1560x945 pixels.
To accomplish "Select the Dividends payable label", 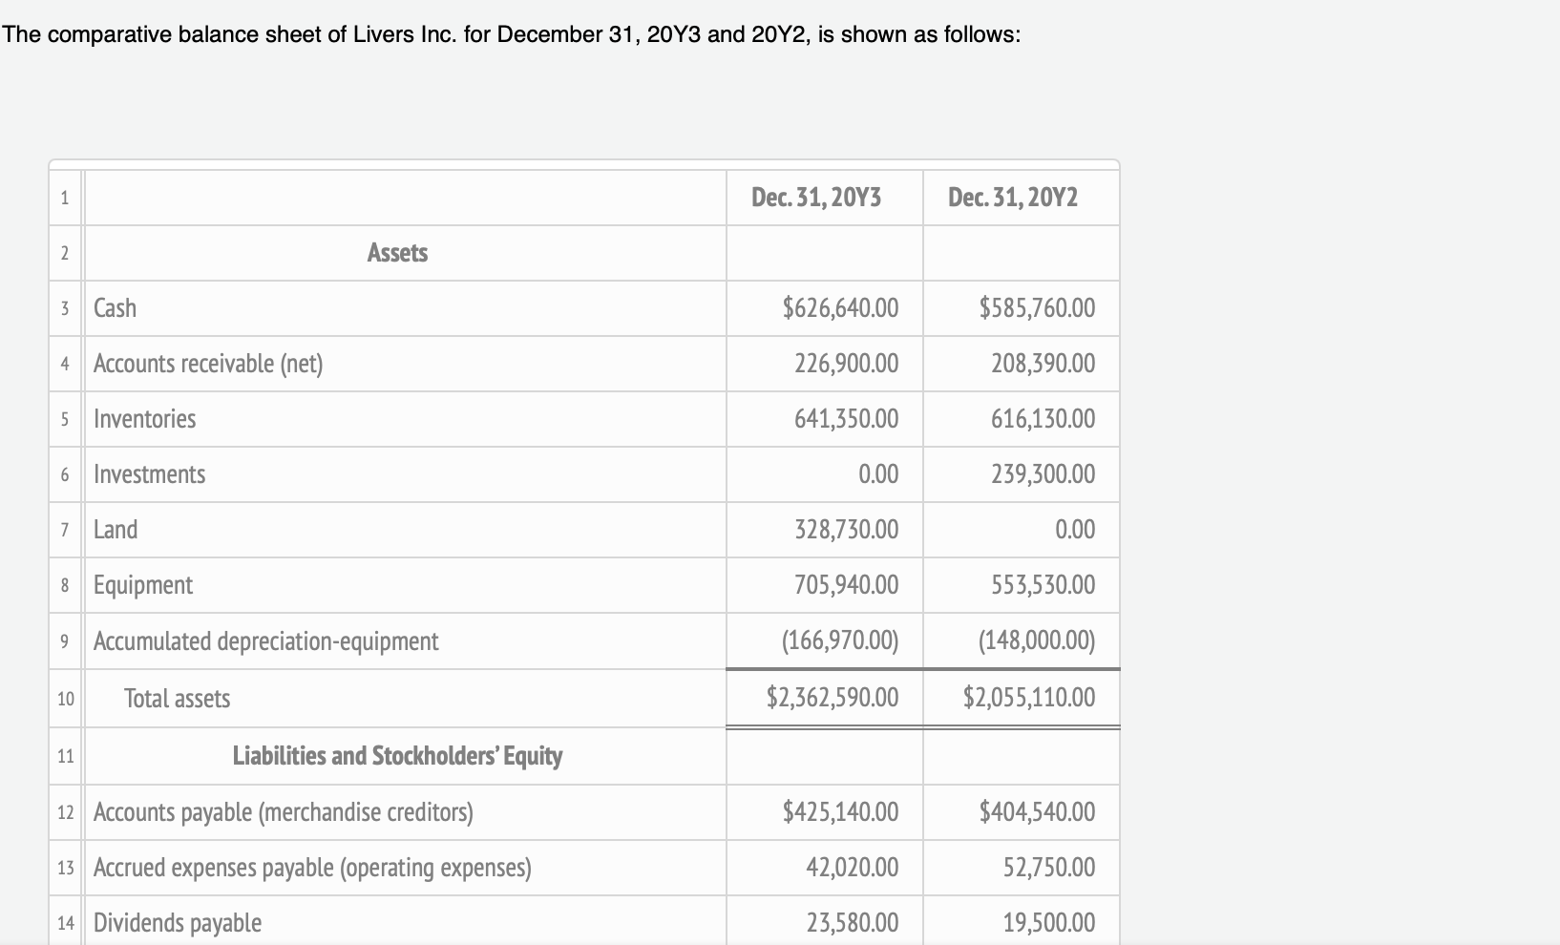I will [178, 923].
